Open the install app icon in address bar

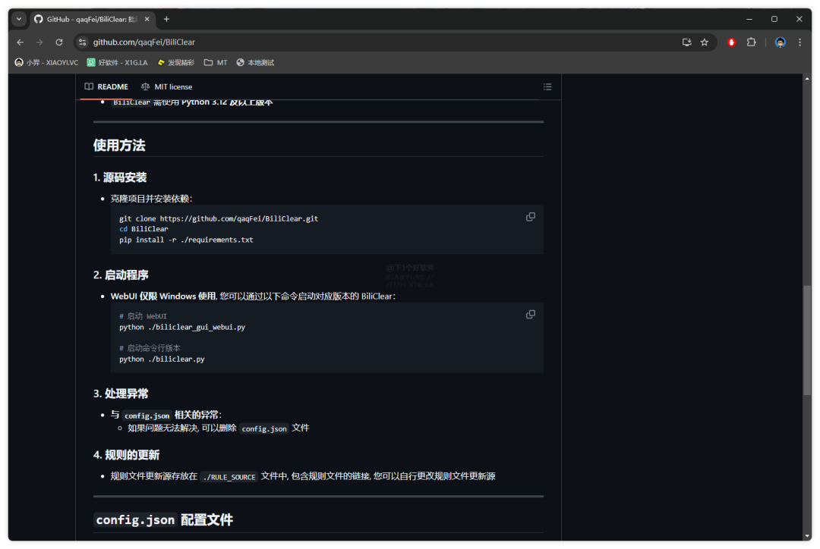click(x=686, y=42)
